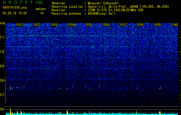This screenshot has height=115, width=181.
Task: Click the 'meteor' label
Action: [x=41, y=9]
